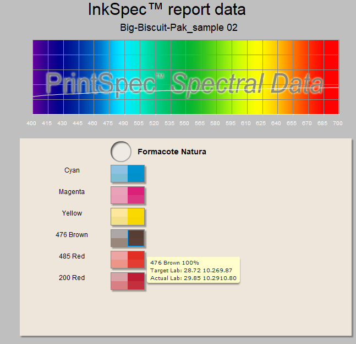Select the upper gray 476 Brown tint
This screenshot has height=344, width=356.
coord(119,234)
